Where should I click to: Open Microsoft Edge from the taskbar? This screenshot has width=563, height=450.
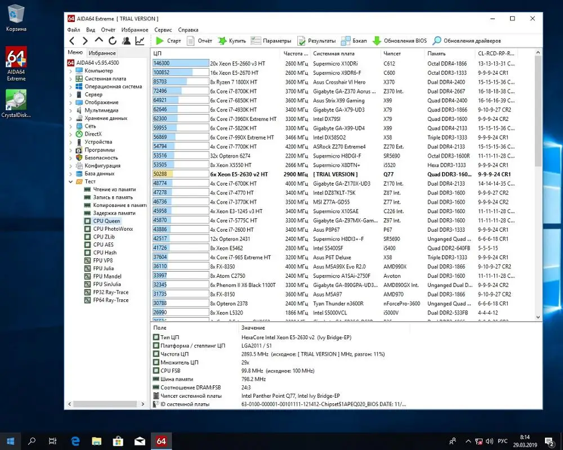(75, 441)
